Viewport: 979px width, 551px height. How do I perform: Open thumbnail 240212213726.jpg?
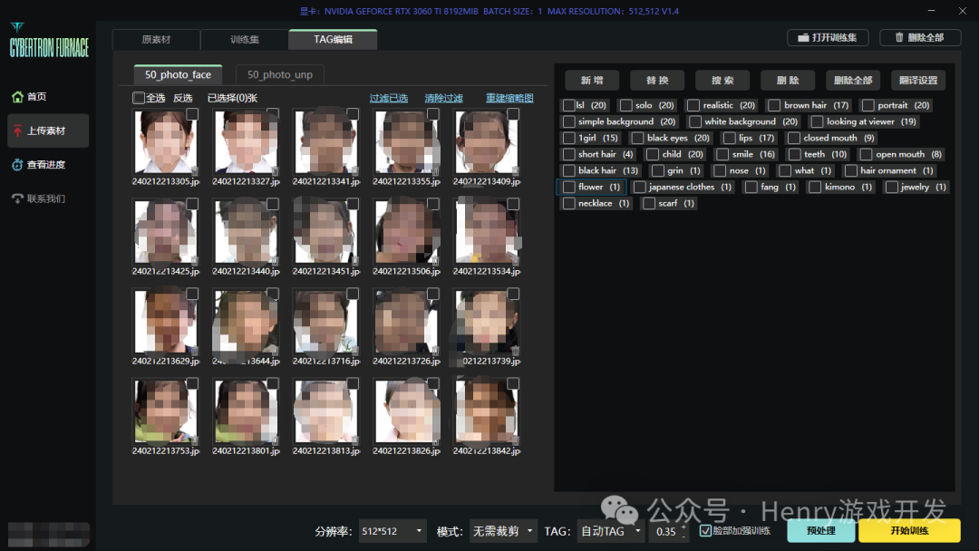tap(406, 322)
